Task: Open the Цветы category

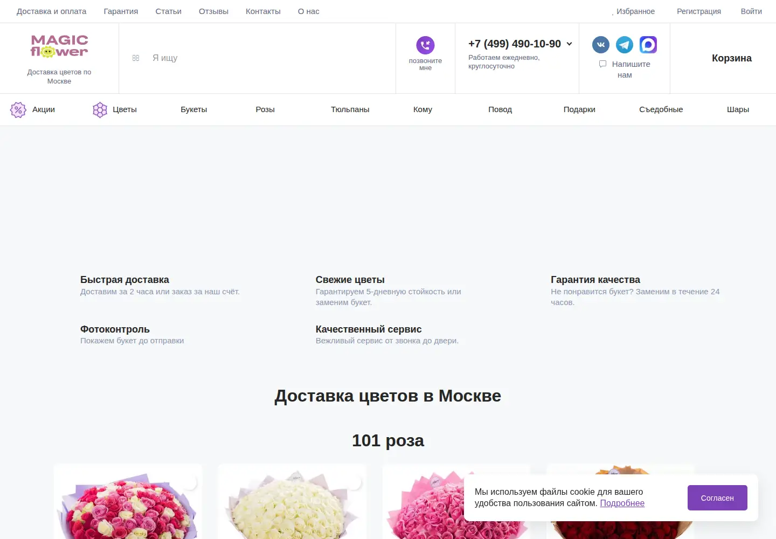Action: point(124,109)
